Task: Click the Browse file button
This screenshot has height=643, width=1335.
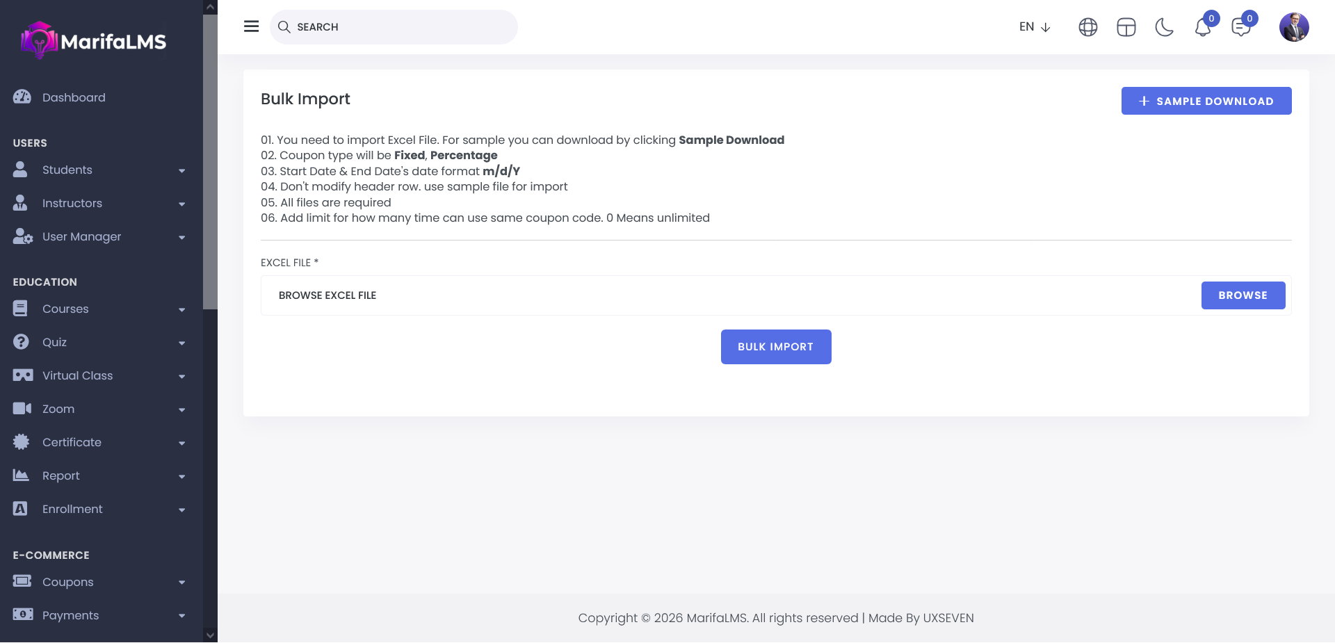Action: [x=1243, y=295]
